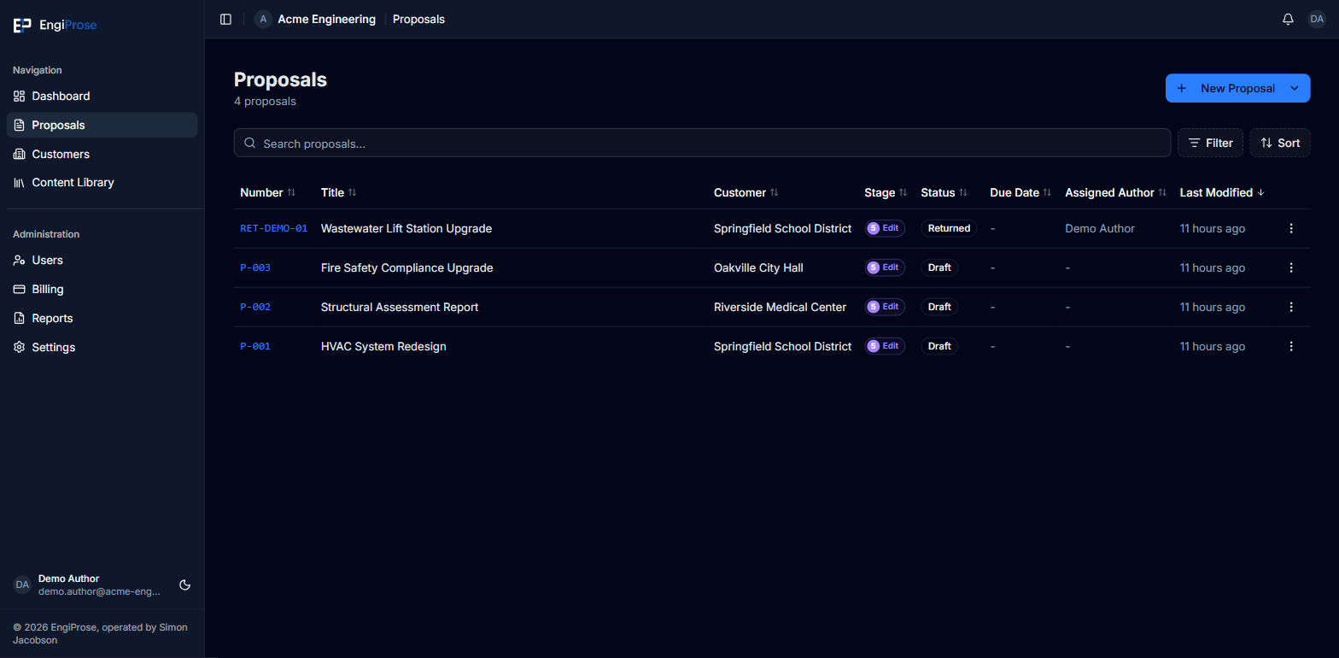Click the Edit stage badge for HVAC System Redesign
The image size is (1339, 658).
click(x=885, y=346)
